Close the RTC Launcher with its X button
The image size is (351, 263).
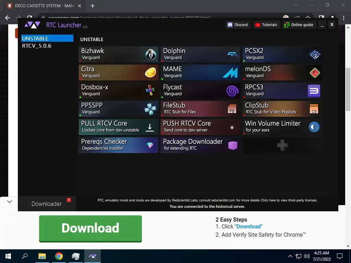click(x=332, y=25)
